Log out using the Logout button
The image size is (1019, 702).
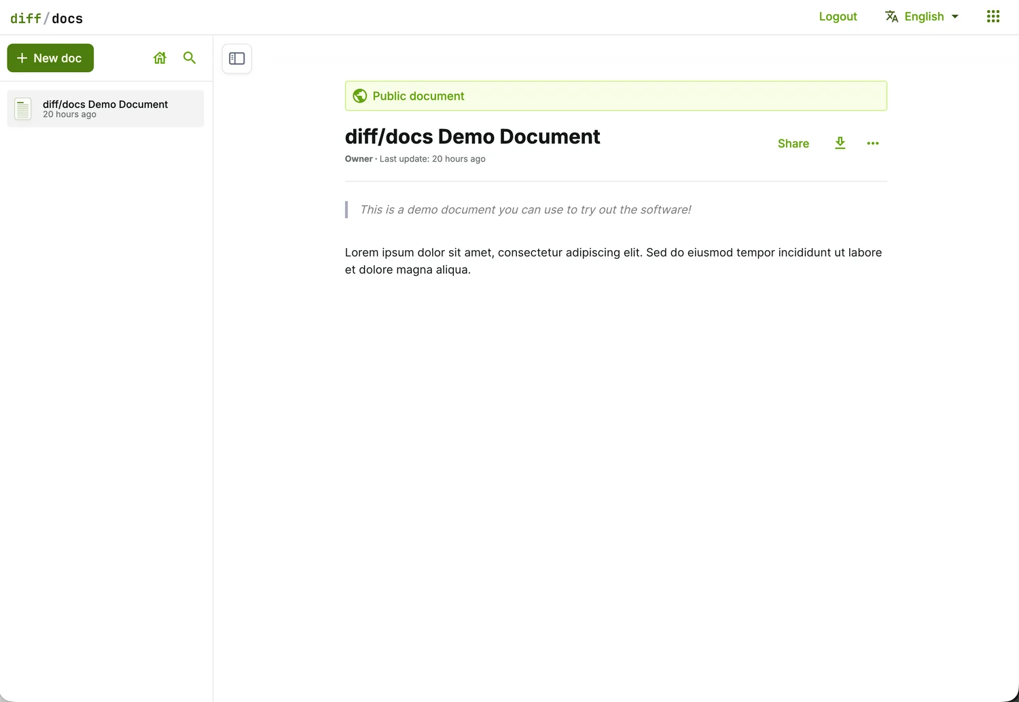(x=838, y=16)
